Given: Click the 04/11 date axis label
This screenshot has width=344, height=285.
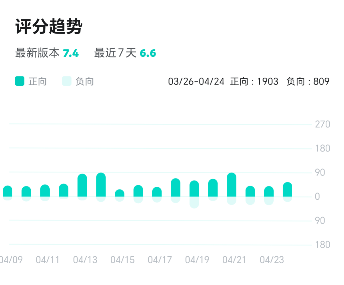Looking at the screenshot, I should (x=48, y=260).
